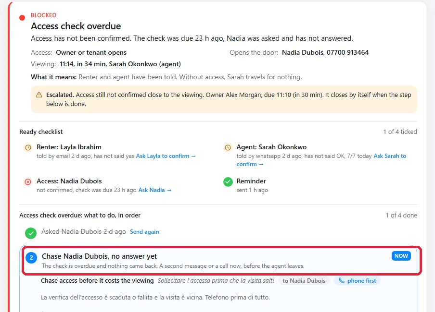This screenshot has width=435, height=312.
Task: Click the warning triangle in Escalated banner
Action: (39, 95)
